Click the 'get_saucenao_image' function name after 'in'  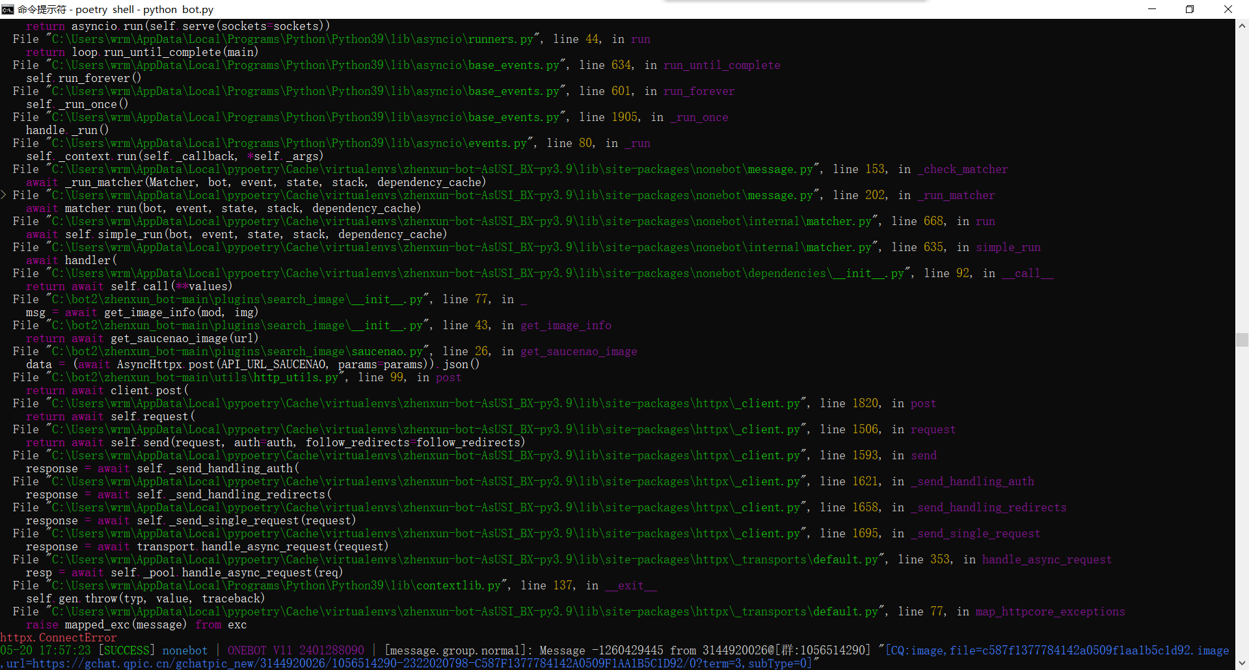pyautogui.click(x=579, y=351)
